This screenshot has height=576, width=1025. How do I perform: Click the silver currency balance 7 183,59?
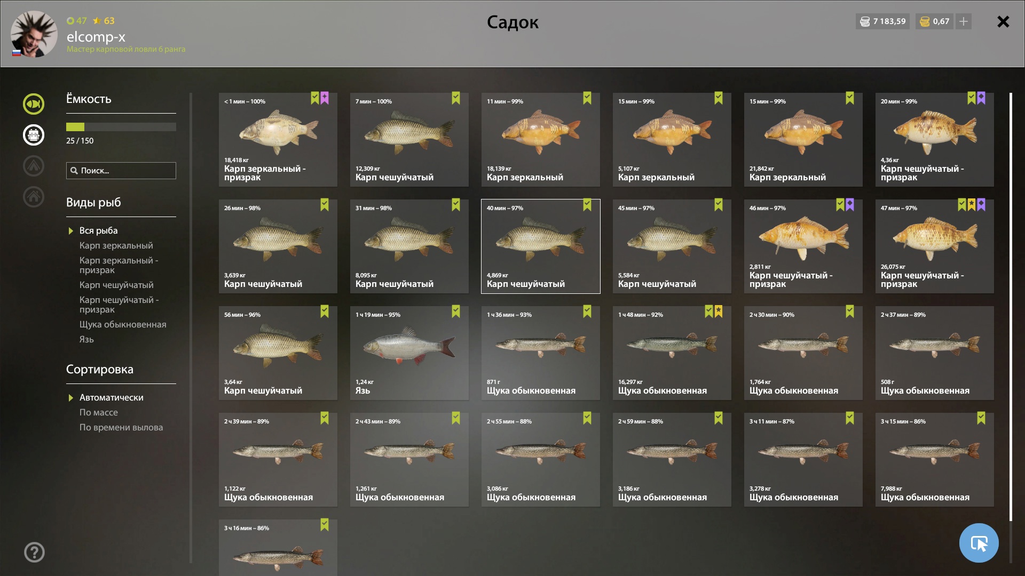click(x=882, y=21)
